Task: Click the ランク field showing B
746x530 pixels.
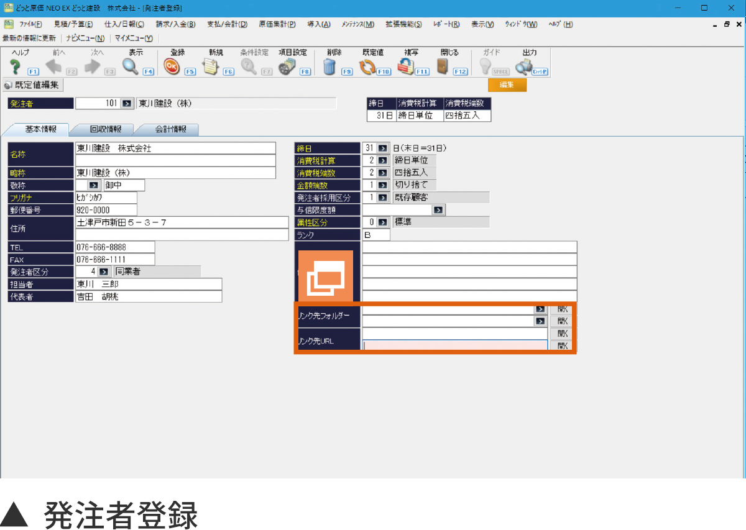Action: click(x=376, y=235)
